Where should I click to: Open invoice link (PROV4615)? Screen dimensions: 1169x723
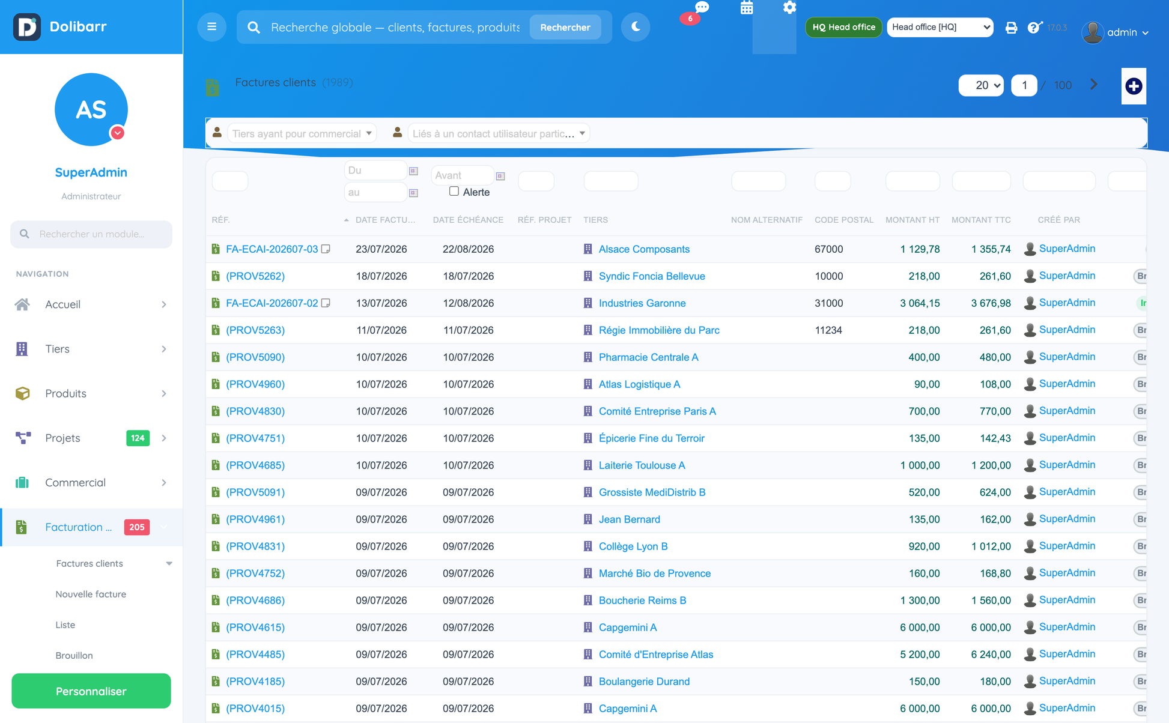[255, 628]
